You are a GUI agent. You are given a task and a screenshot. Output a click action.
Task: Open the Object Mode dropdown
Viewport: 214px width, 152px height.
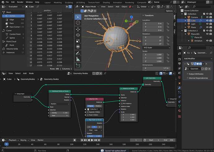tap(90, 7)
